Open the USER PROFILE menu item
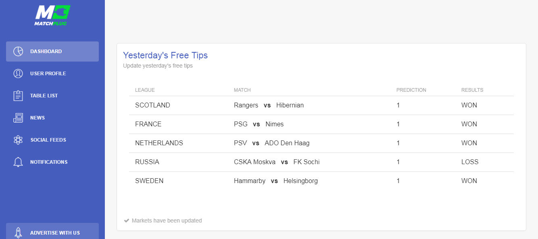538x239 pixels. (x=52, y=74)
